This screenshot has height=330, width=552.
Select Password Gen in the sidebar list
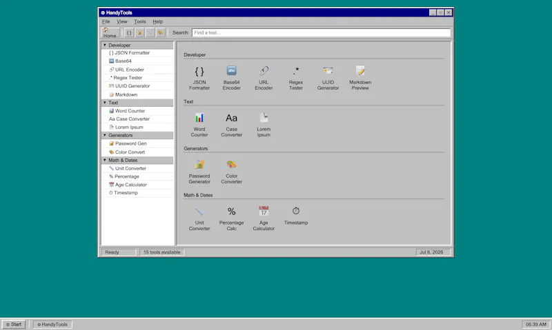137,144
